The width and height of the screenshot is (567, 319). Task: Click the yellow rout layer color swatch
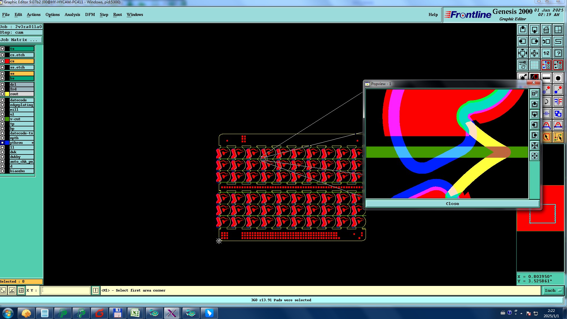7,94
